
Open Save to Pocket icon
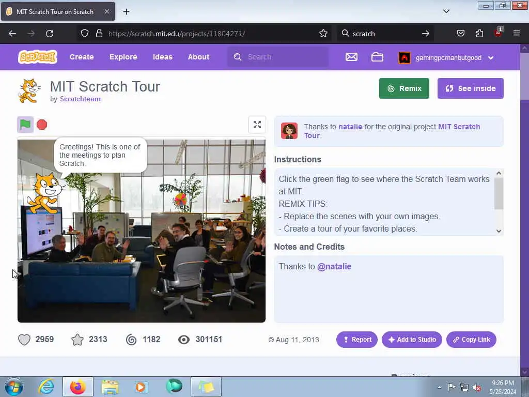[460, 34]
